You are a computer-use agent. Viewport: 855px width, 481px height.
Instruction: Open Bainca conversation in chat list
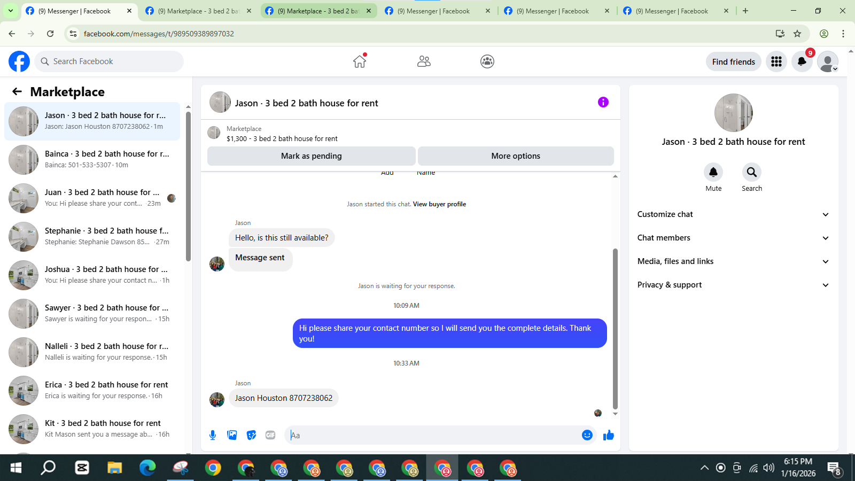(92, 160)
